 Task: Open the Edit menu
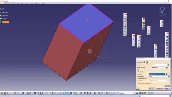pyautogui.click(x=18, y=3)
